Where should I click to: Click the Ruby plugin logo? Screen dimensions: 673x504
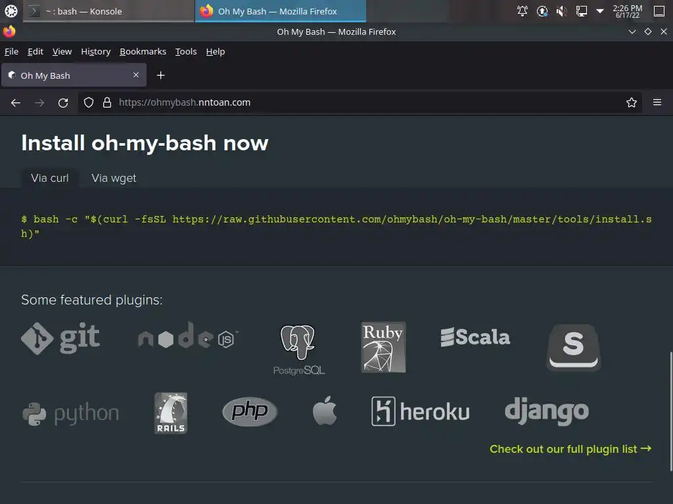pyautogui.click(x=383, y=346)
